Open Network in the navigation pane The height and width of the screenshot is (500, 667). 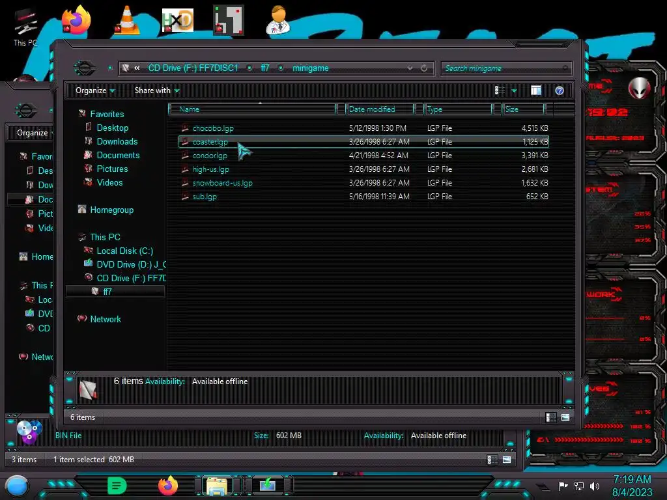point(105,319)
